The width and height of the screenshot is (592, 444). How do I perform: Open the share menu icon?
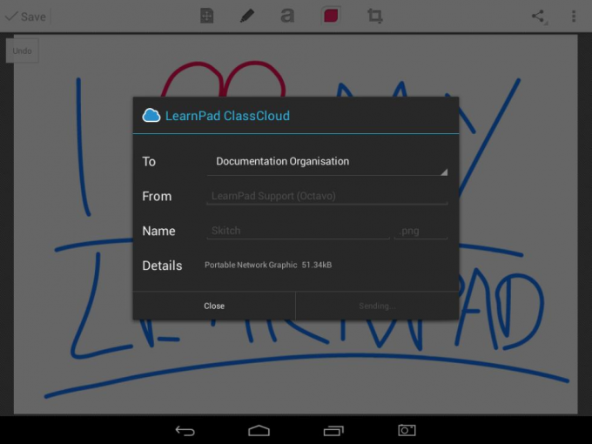[x=539, y=17]
